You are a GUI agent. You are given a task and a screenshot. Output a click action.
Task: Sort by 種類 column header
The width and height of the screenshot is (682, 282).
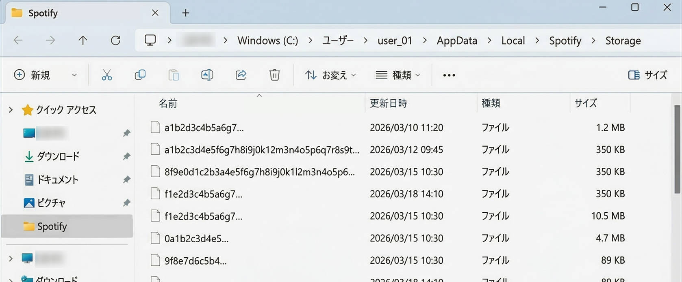[491, 104]
